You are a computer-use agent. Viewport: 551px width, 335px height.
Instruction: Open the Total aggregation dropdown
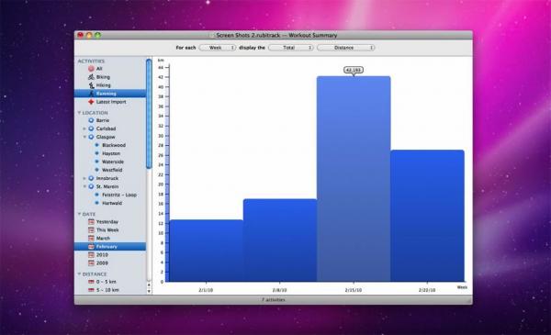[x=290, y=48]
